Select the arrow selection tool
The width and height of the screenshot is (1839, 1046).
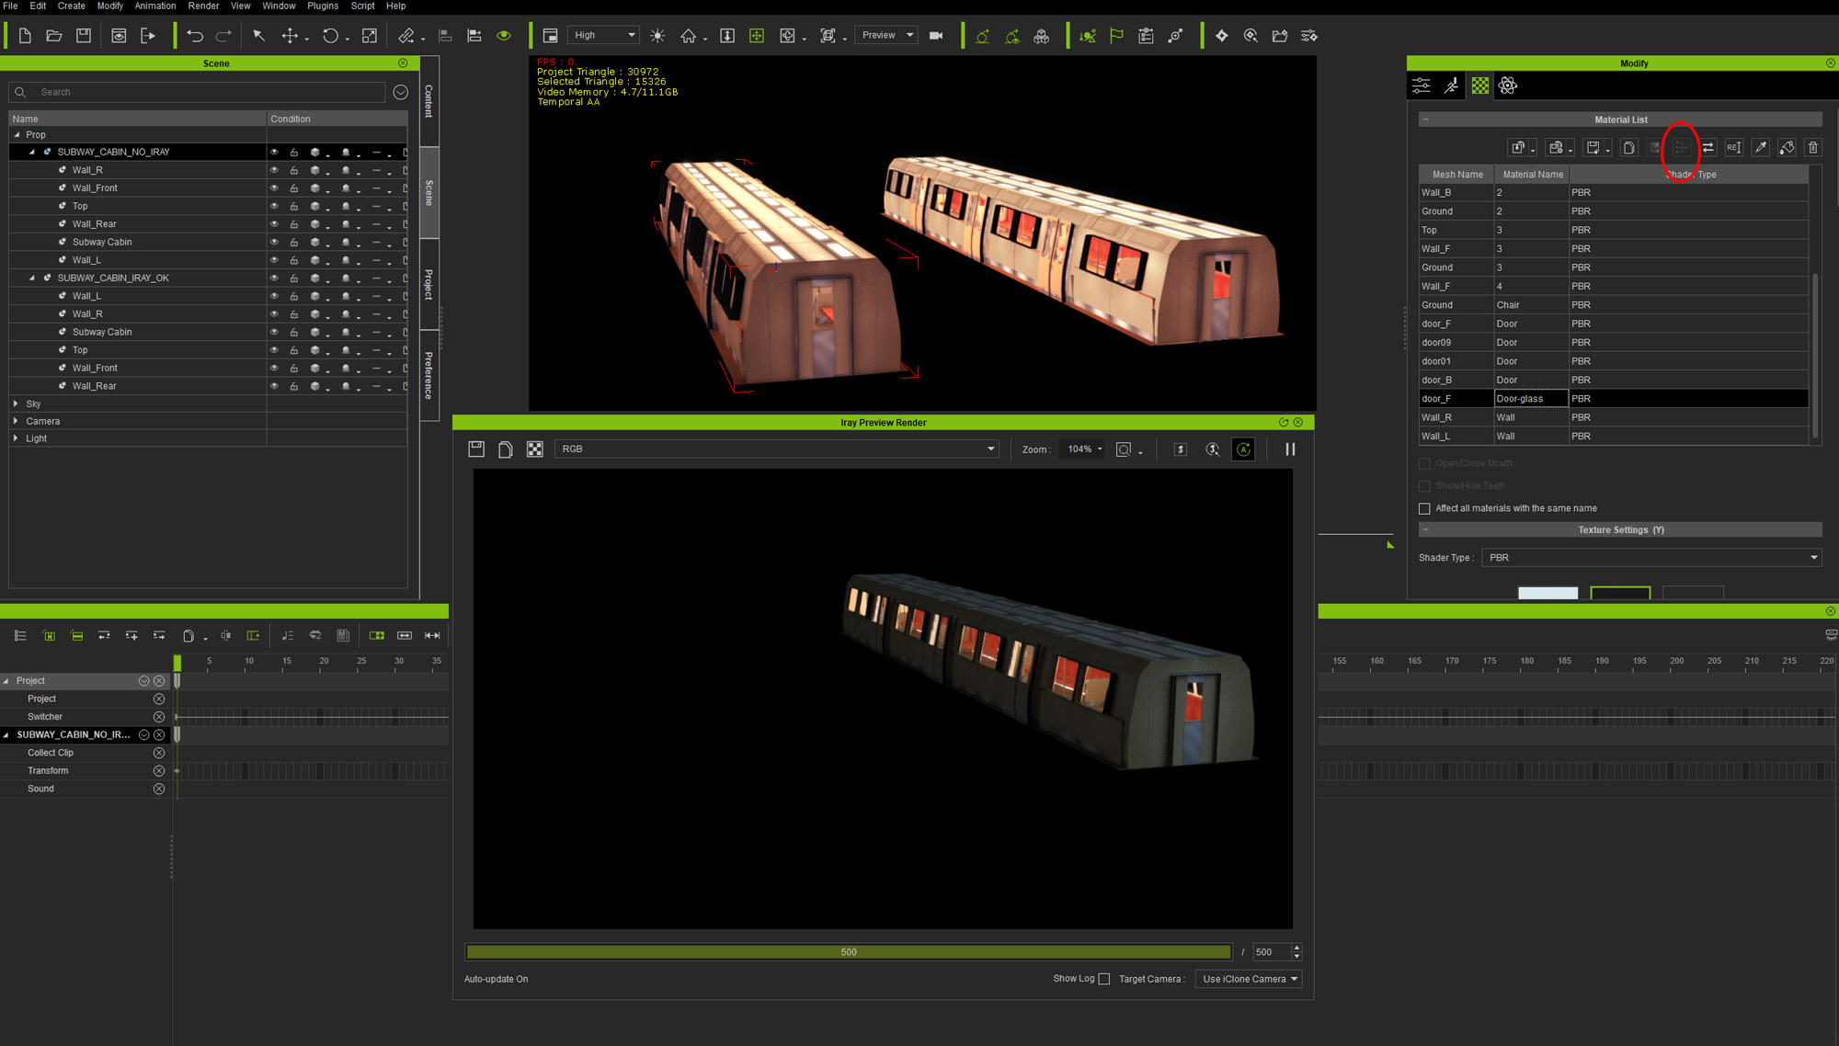pos(259,36)
